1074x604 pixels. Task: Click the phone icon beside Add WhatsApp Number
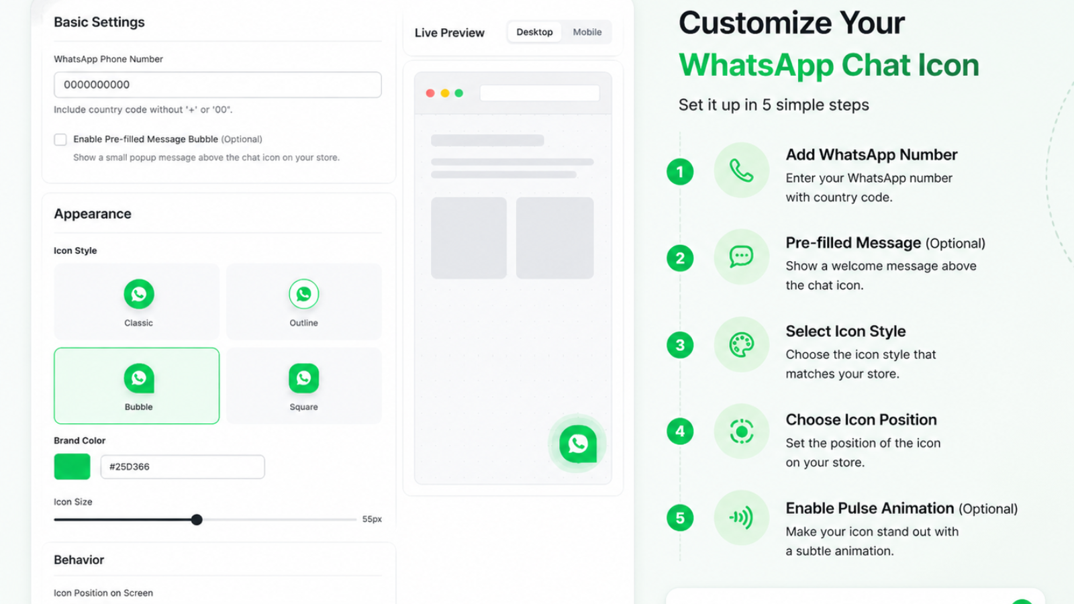741,170
